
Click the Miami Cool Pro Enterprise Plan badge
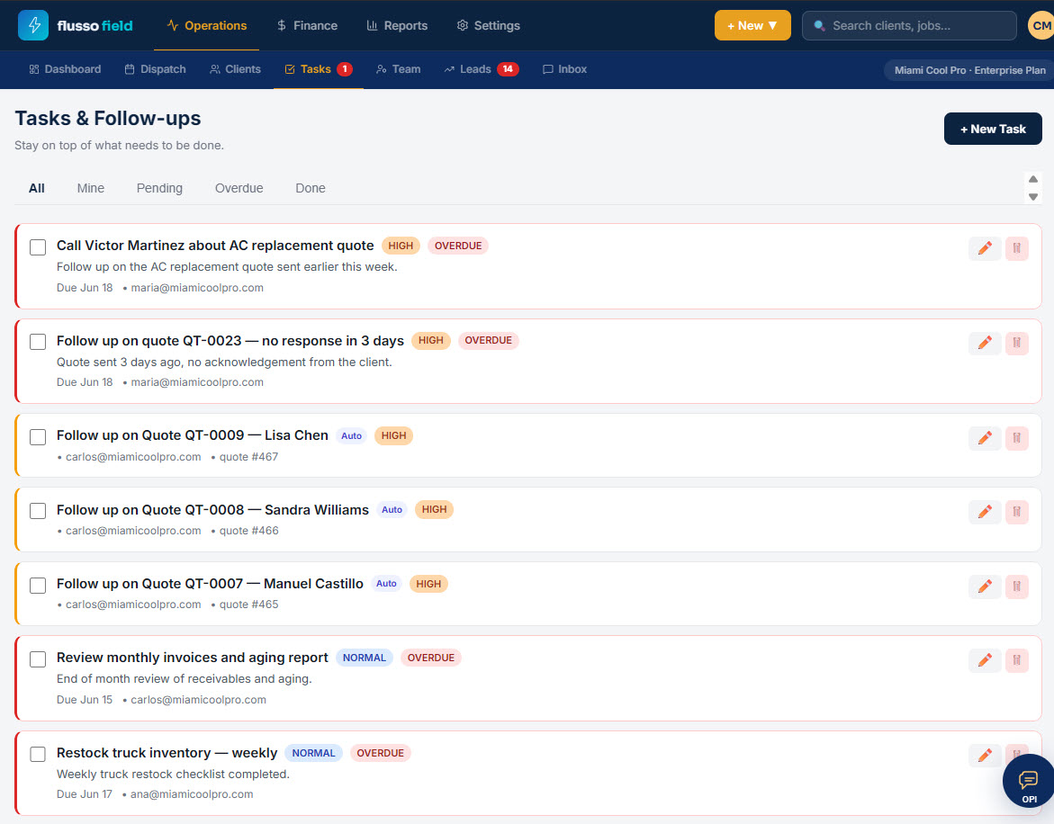click(969, 70)
